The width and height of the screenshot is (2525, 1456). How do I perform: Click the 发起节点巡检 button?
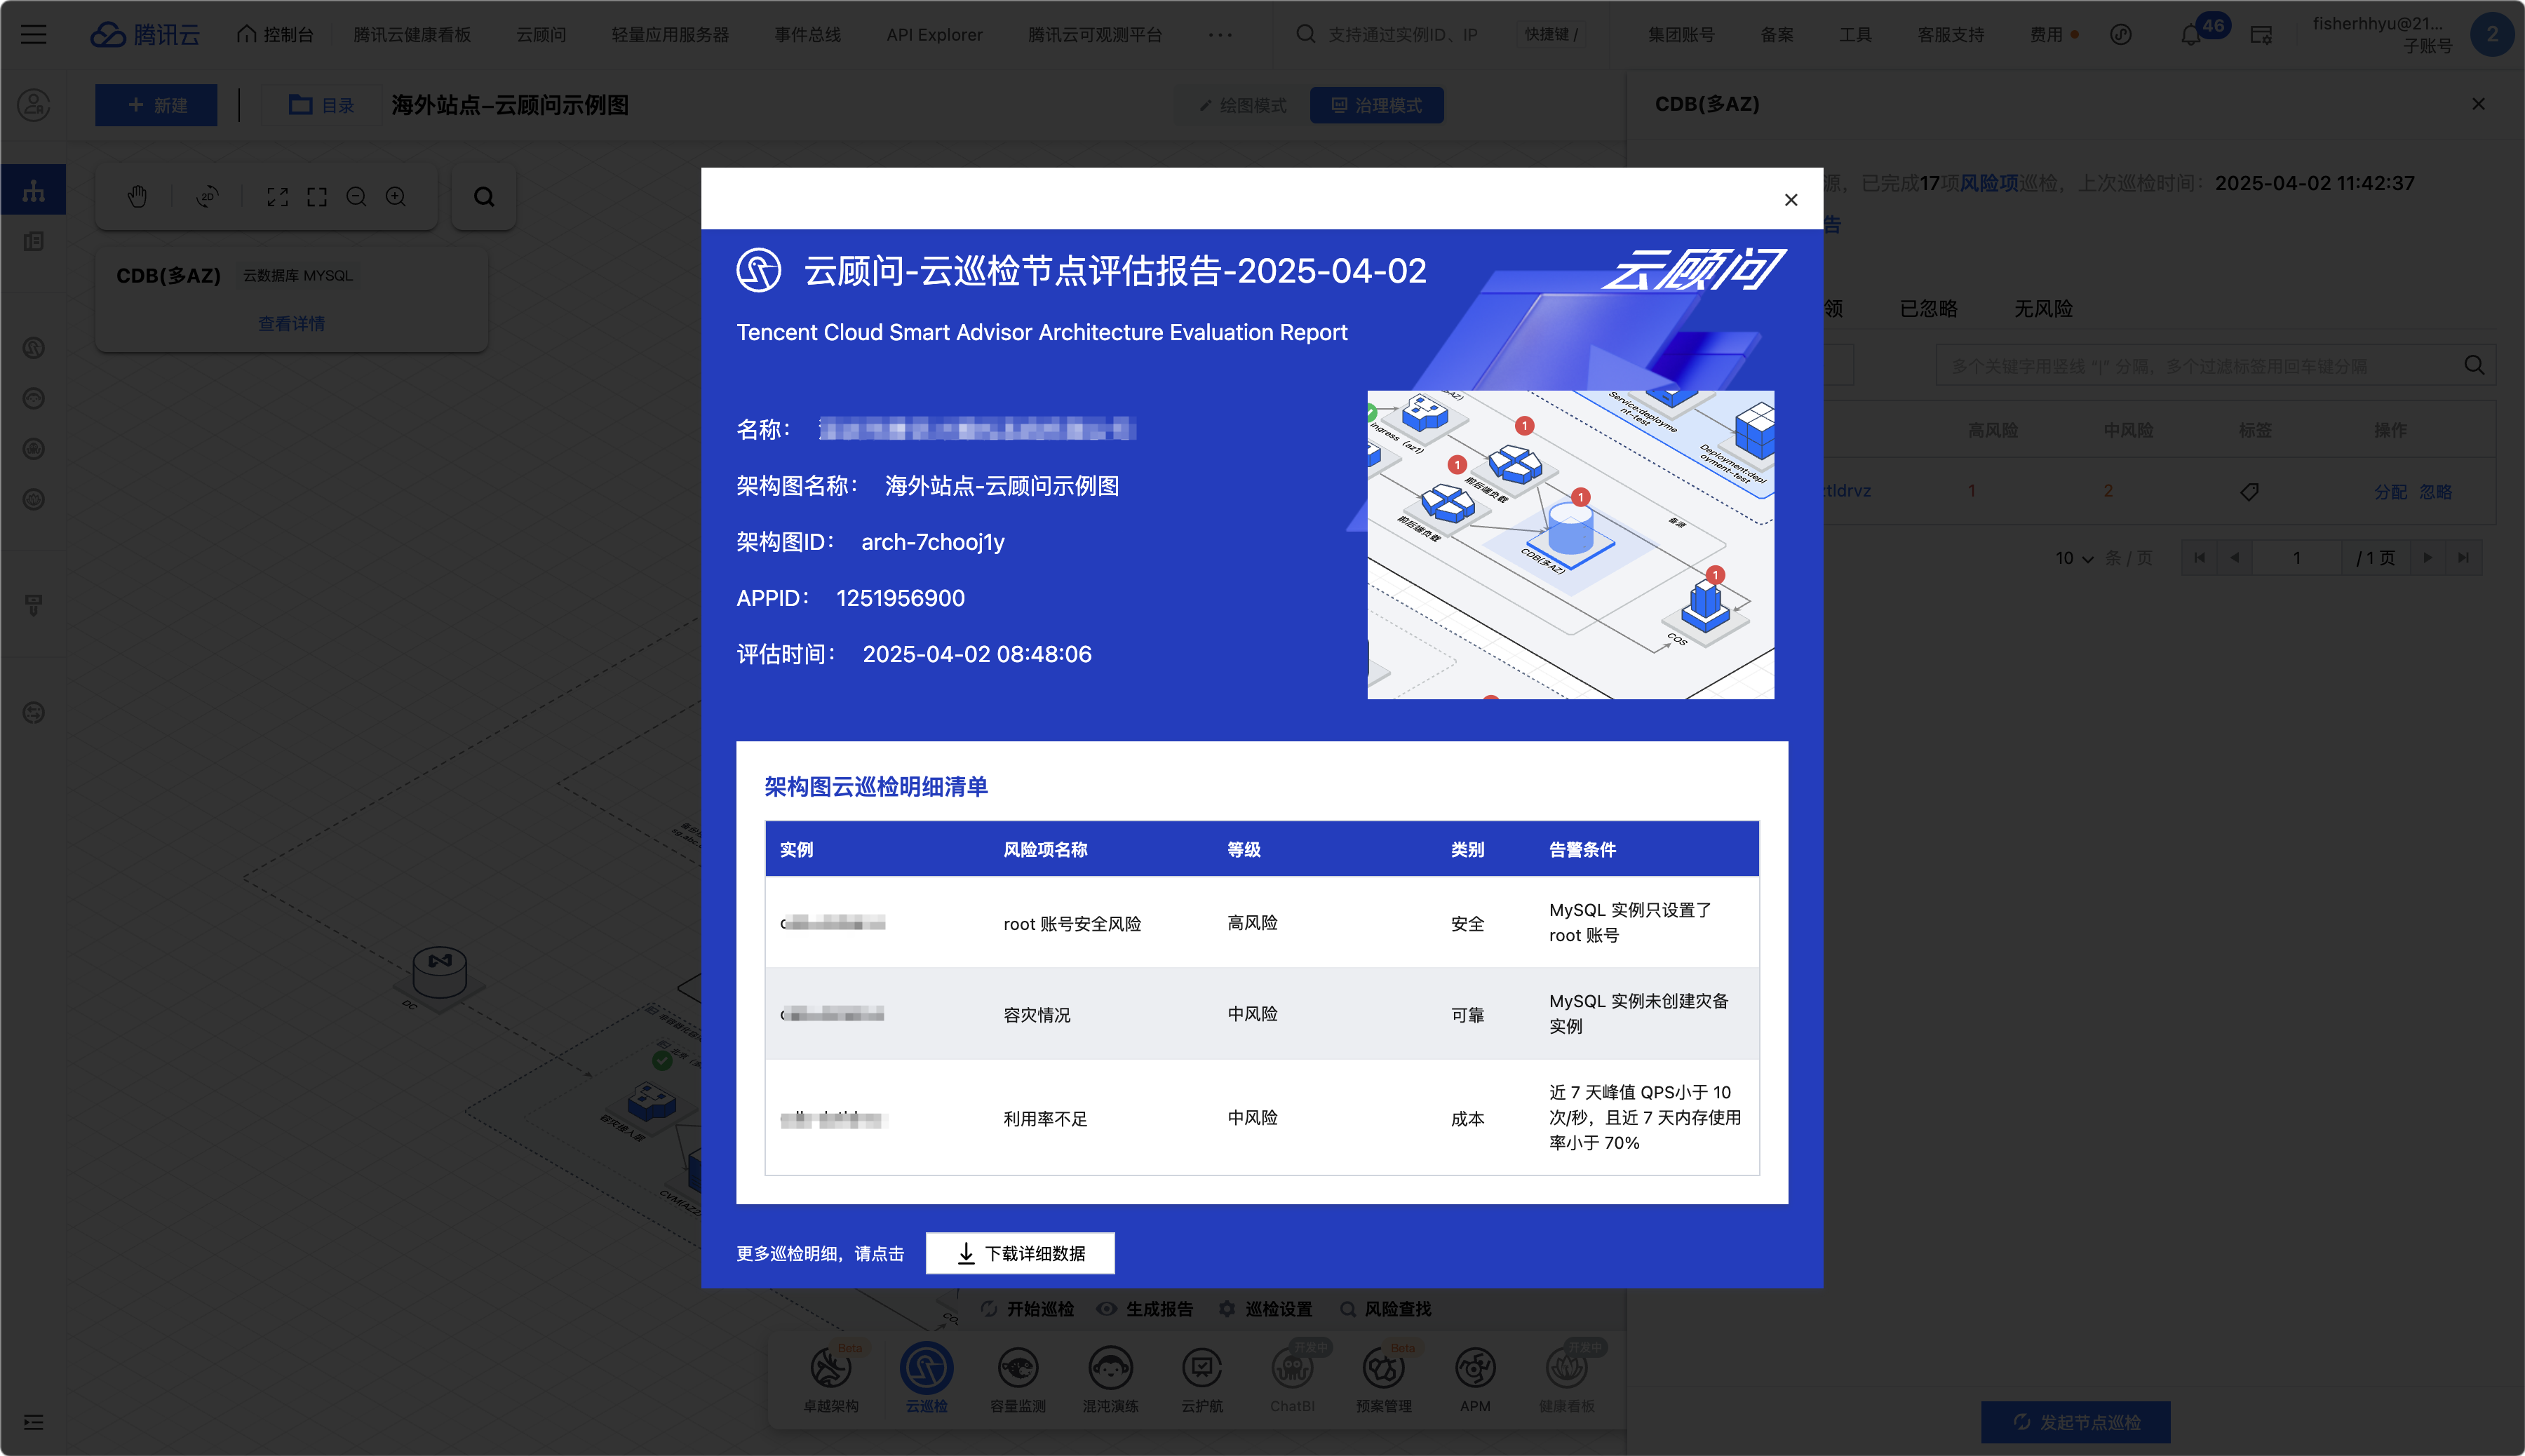(x=2075, y=1422)
